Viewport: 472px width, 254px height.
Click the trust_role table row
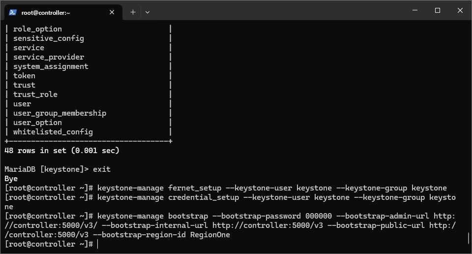pyautogui.click(x=88, y=95)
